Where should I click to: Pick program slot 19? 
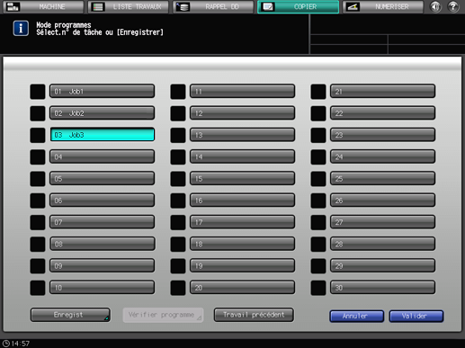tap(242, 266)
